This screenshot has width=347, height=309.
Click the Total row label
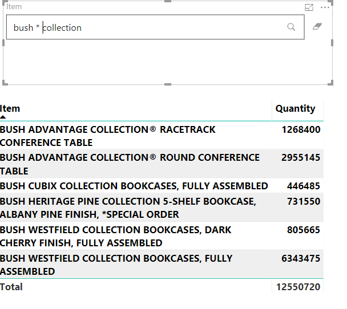[11, 287]
